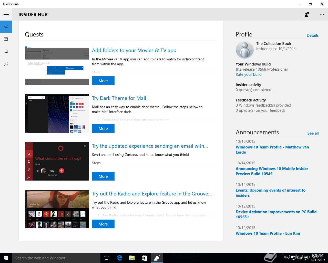Open More for Movies & TV folders quest

(103, 81)
